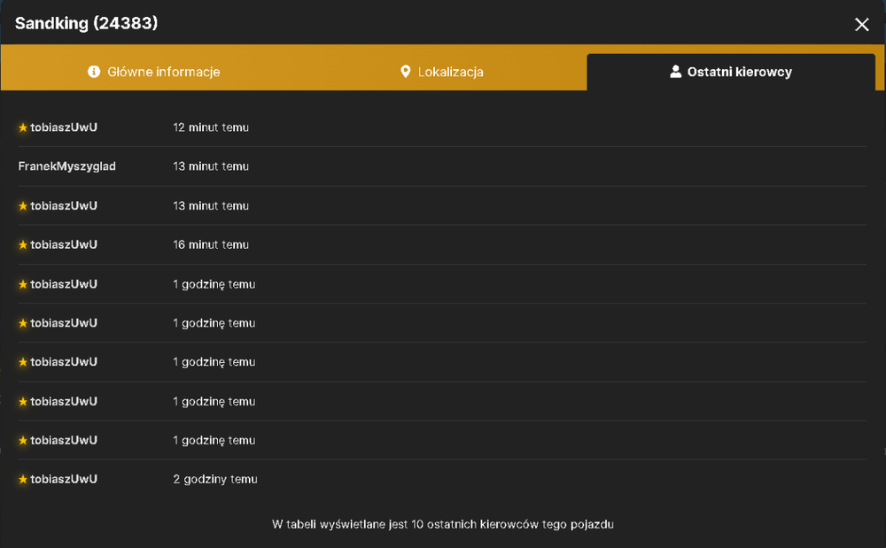The width and height of the screenshot is (886, 548).
Task: Select the driver name FranekMyszyglad
Action: coord(66,166)
